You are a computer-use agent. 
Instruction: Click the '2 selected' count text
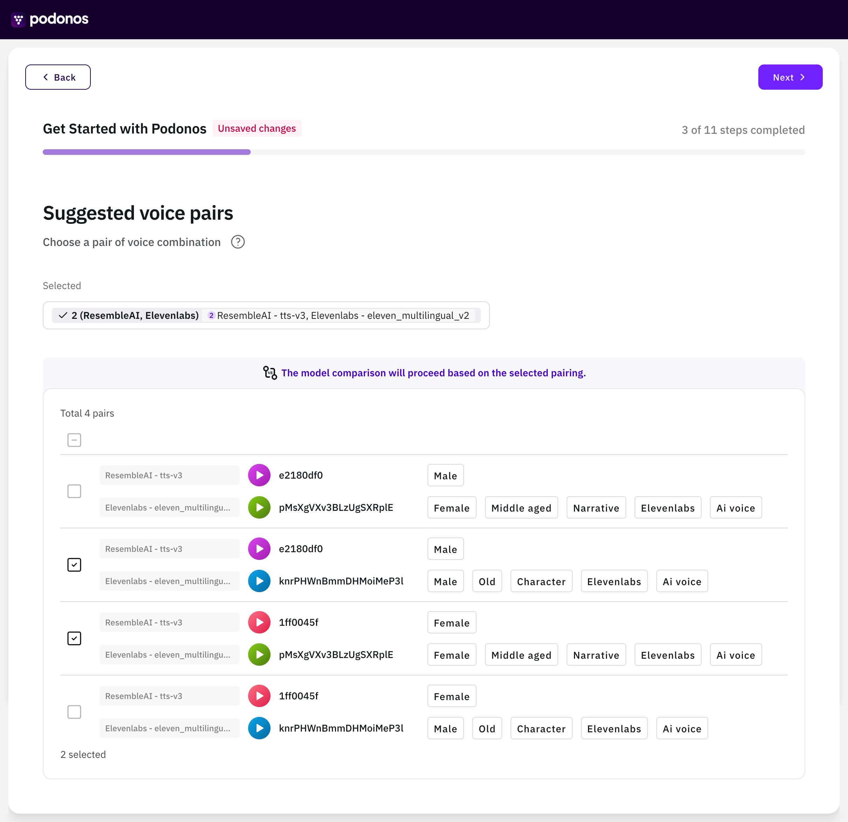83,754
